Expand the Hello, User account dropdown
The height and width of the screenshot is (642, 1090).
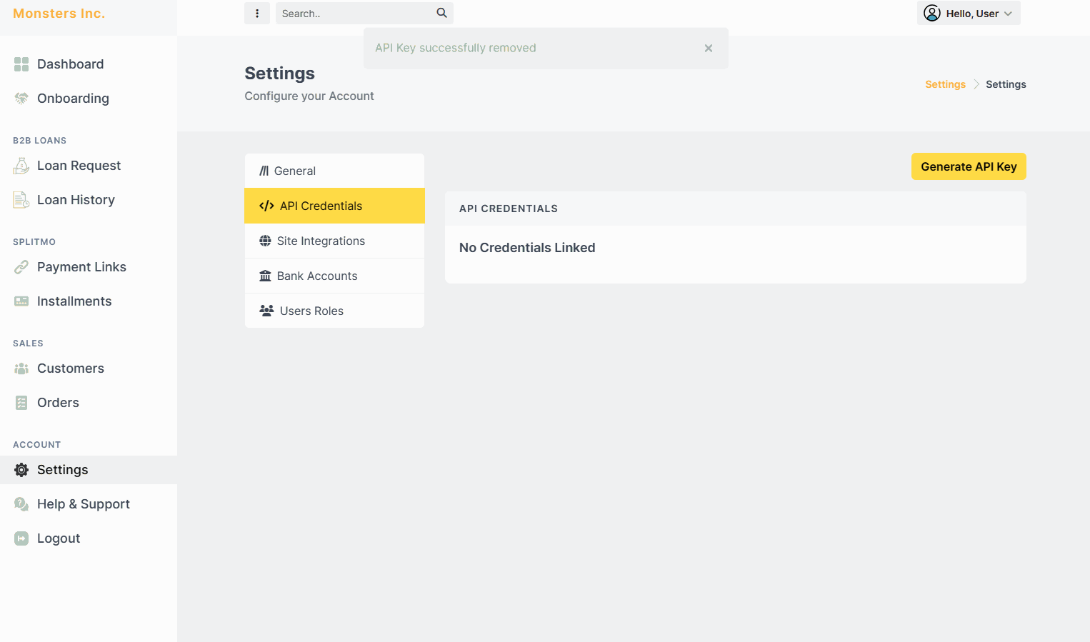click(x=969, y=13)
